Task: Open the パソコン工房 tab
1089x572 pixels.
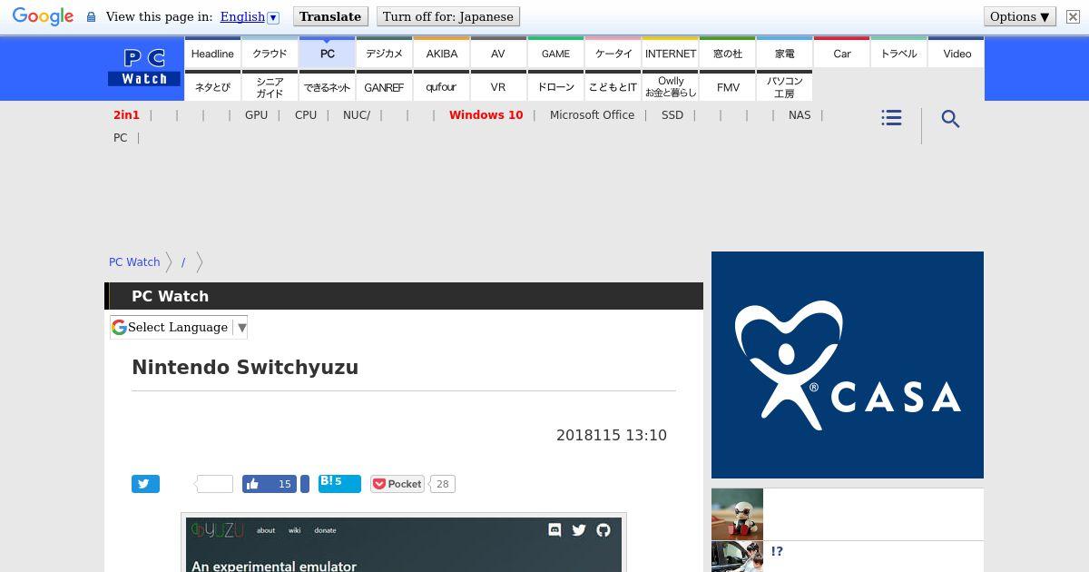Action: pos(784,86)
